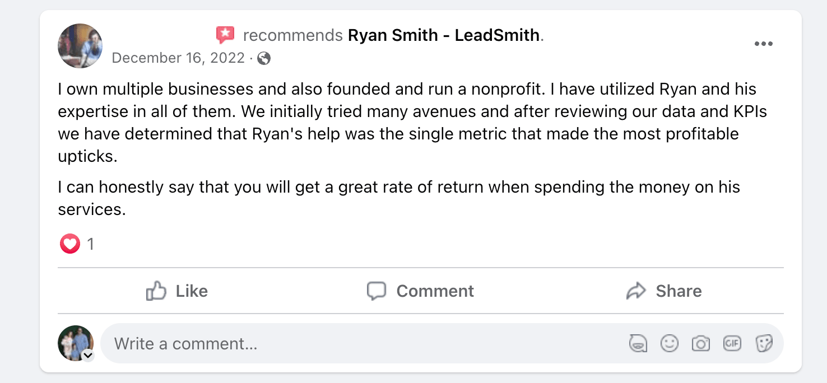The width and height of the screenshot is (827, 383).
Task: Share the Ryan Smith recommendation post
Action: (664, 291)
